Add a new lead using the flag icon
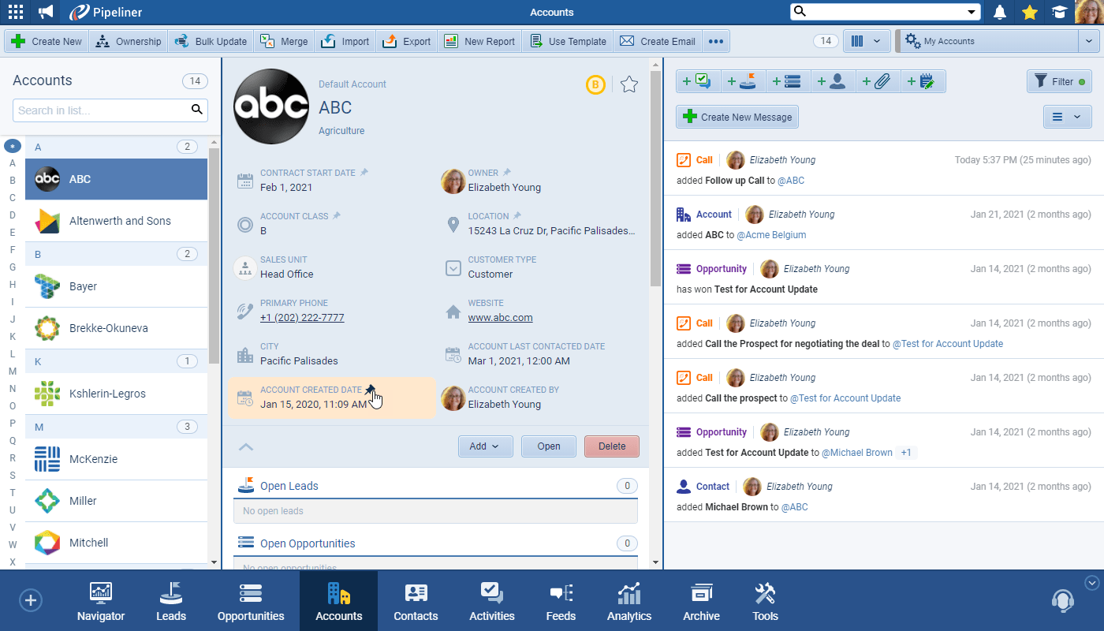This screenshot has width=1104, height=631. pyautogui.click(x=743, y=81)
